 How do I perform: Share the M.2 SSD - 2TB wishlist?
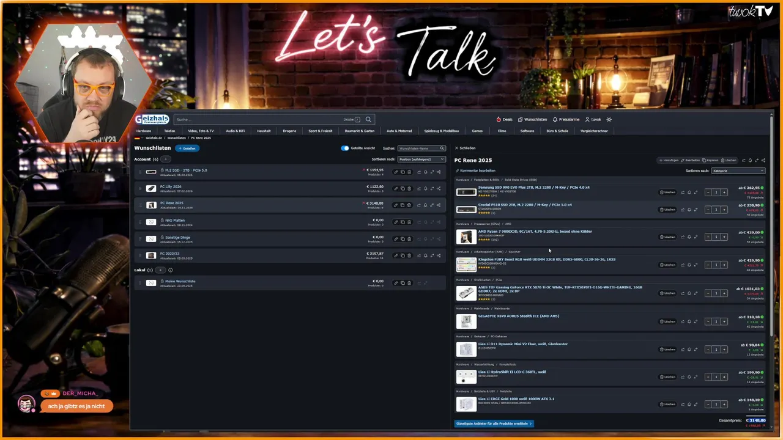click(439, 172)
